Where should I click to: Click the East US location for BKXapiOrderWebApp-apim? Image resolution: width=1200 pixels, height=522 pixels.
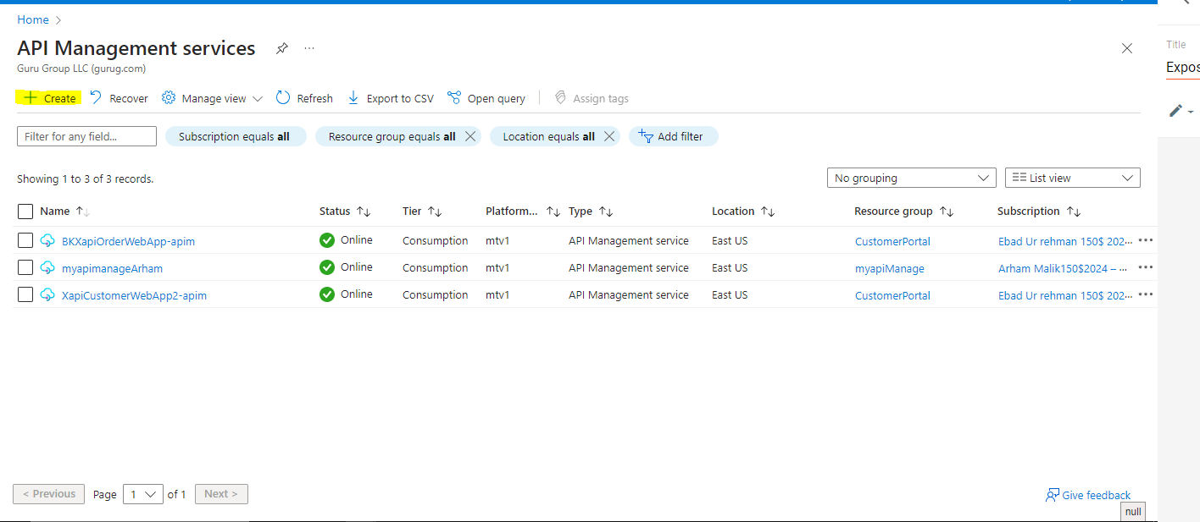(x=730, y=240)
